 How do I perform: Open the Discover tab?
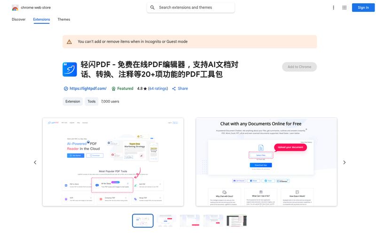18,19
